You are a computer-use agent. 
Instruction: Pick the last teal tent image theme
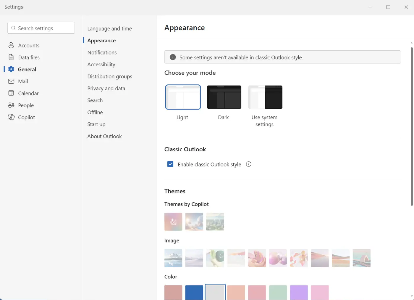click(362, 258)
